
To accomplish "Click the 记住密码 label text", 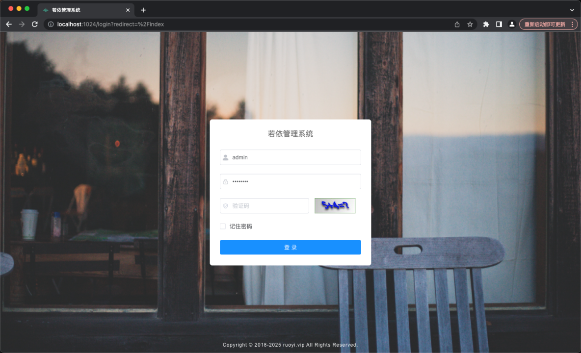I will click(x=241, y=227).
